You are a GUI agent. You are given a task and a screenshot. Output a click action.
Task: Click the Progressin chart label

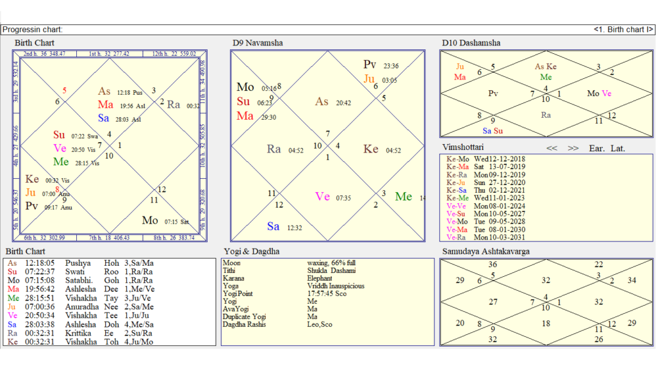coord(32,29)
